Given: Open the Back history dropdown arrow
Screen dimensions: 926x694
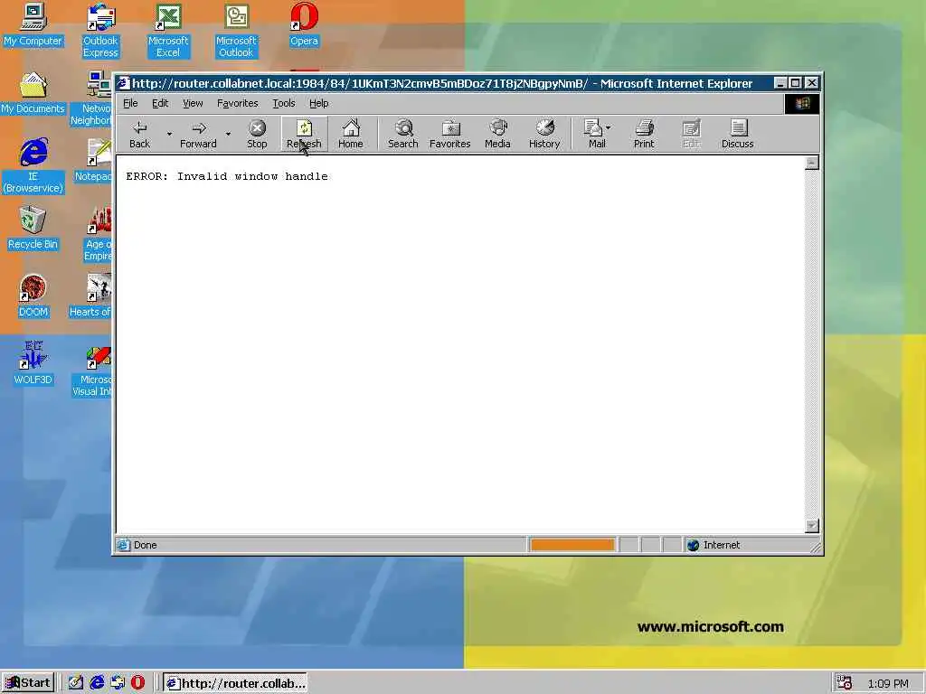Looking at the screenshot, I should [x=169, y=135].
